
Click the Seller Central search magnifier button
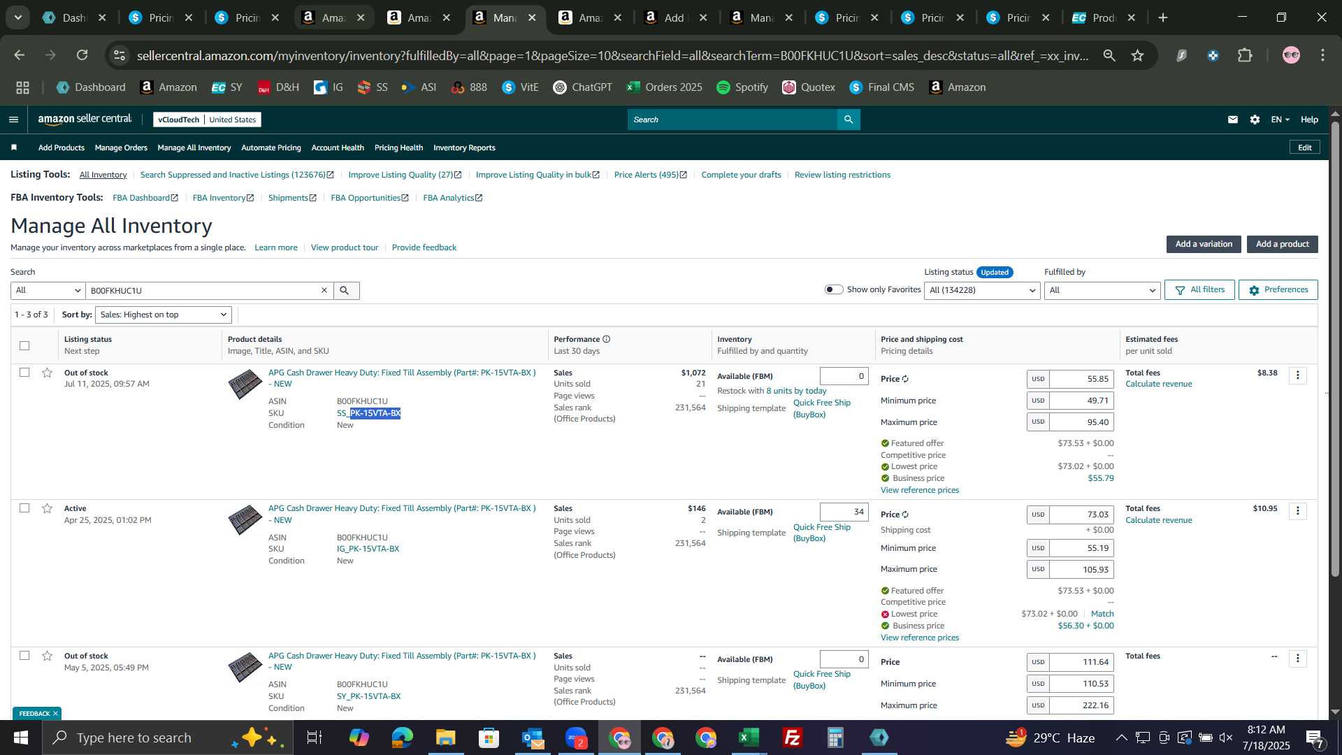(849, 120)
